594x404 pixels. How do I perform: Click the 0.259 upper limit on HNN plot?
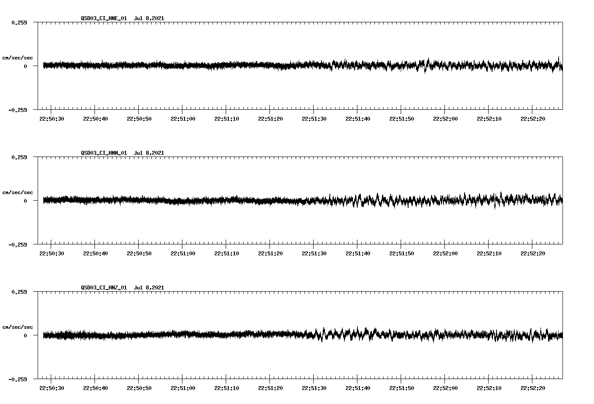coord(19,157)
